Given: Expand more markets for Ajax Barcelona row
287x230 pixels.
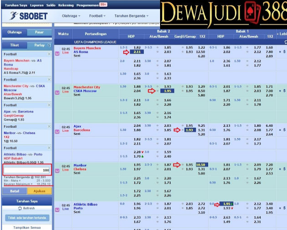Looking at the screenshot, I should [x=282, y=130].
